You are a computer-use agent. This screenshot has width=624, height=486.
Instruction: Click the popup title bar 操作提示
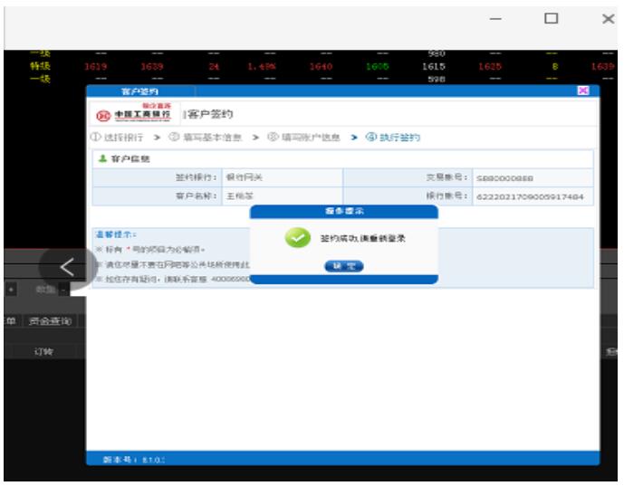[x=344, y=211]
